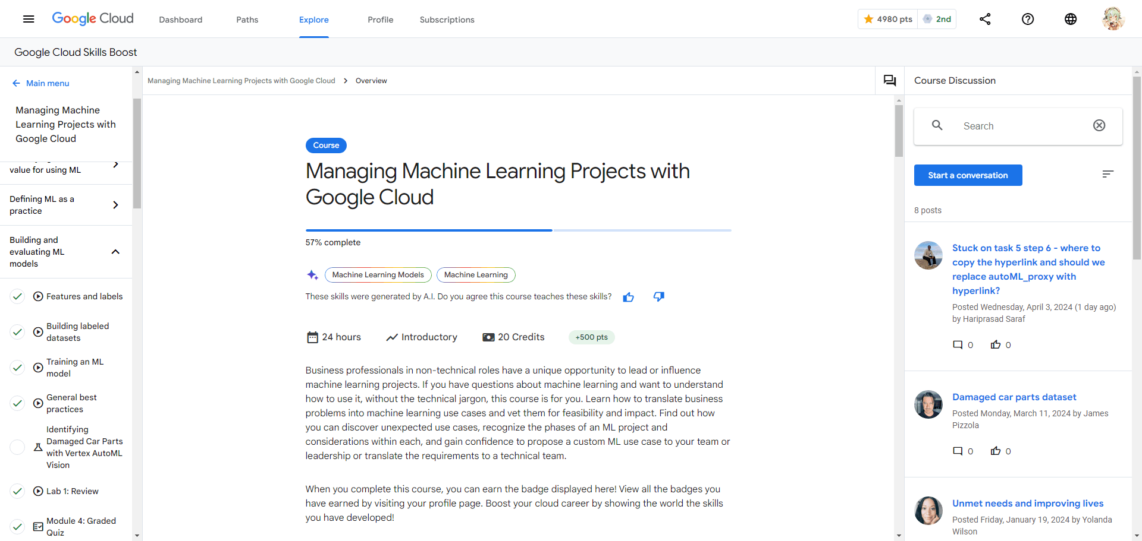Click the calendar icon beside 24 hours
This screenshot has height=541, width=1142.
click(x=312, y=337)
